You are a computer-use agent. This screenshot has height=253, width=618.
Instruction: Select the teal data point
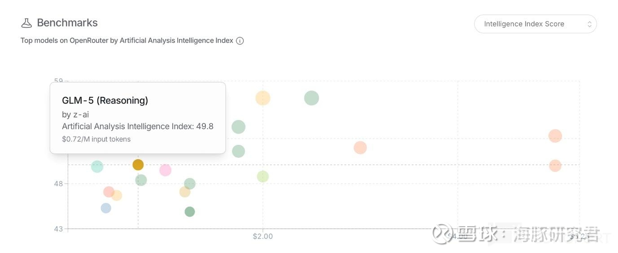click(x=97, y=166)
